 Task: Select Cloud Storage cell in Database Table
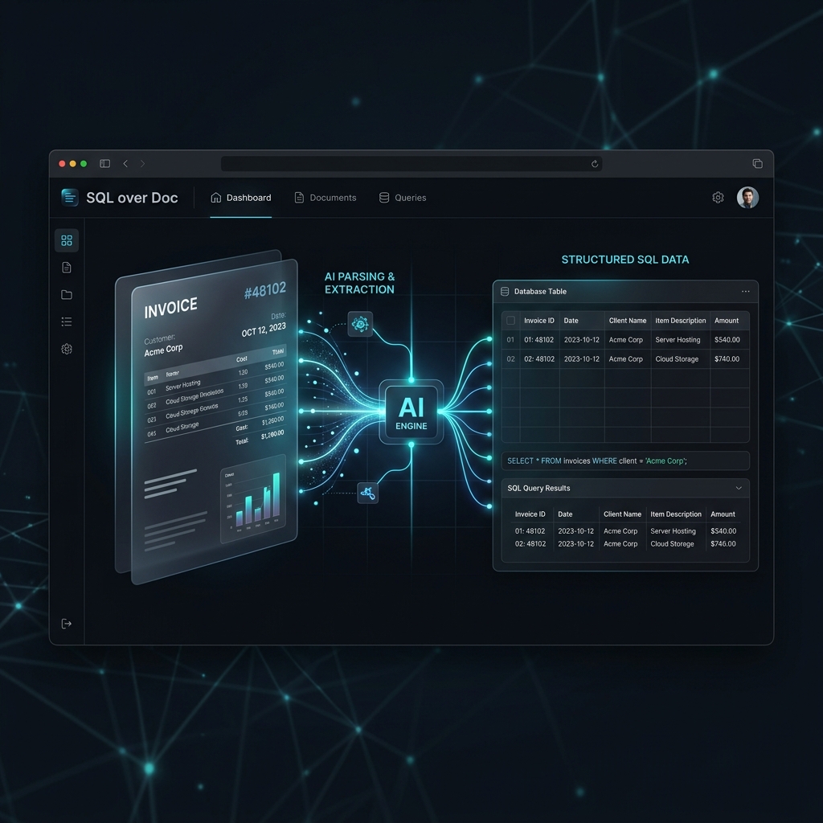[x=677, y=359]
